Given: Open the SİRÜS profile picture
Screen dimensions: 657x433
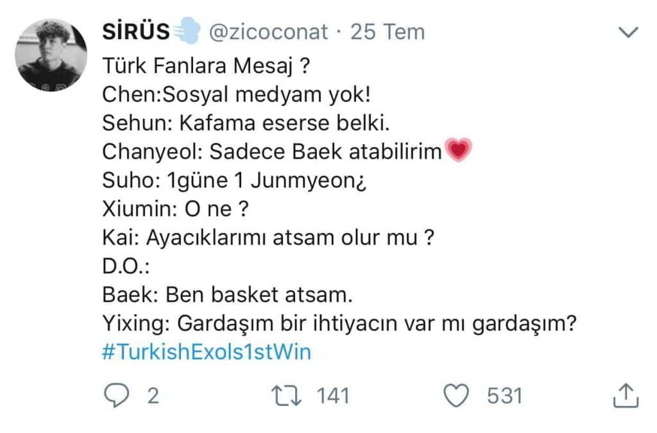Looking at the screenshot, I should click(51, 54).
